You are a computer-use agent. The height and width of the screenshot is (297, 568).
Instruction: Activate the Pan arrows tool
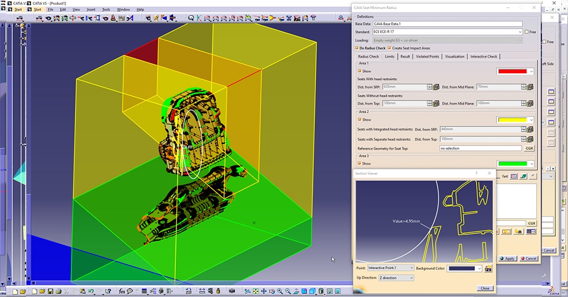point(263,291)
